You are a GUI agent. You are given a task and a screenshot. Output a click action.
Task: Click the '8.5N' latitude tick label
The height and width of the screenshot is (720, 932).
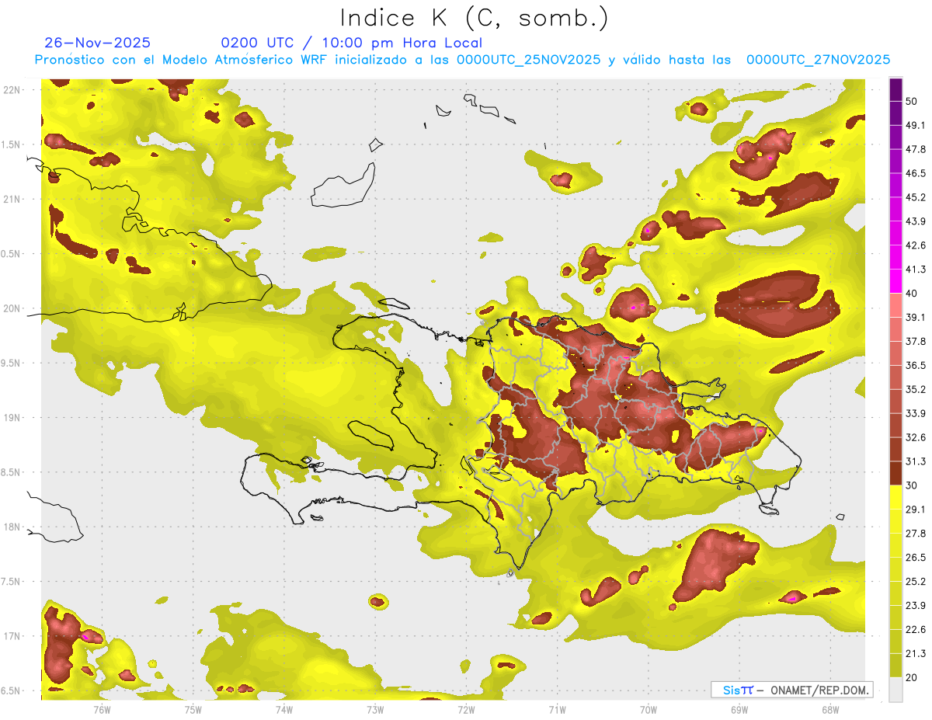click(x=12, y=472)
